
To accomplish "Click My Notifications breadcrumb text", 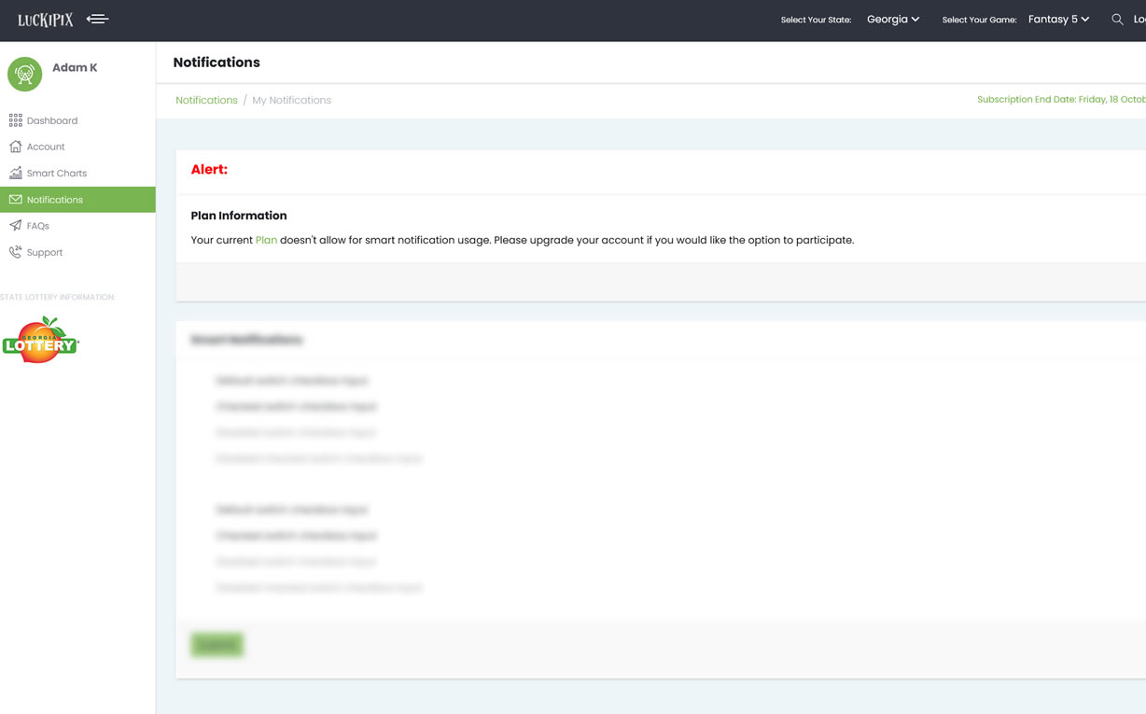I will click(x=291, y=100).
